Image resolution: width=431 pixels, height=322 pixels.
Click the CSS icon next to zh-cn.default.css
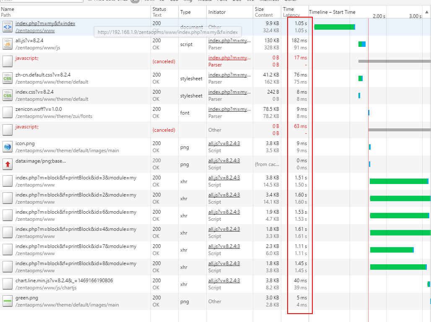[x=8, y=78]
